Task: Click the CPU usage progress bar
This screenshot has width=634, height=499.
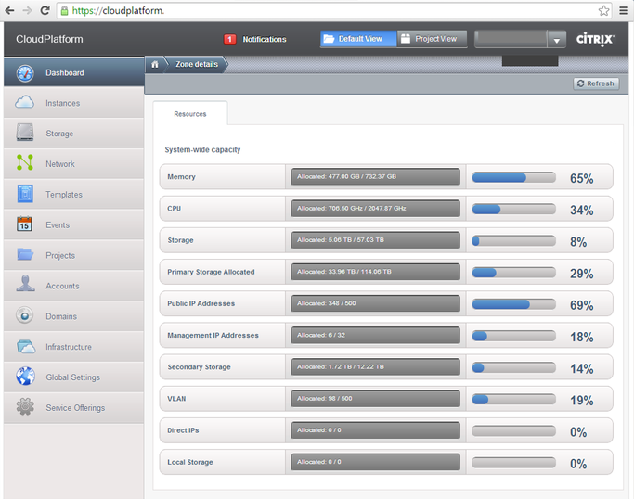Action: point(513,209)
